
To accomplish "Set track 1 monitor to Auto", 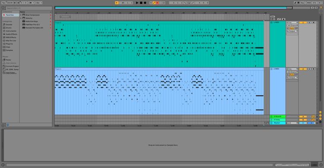I will (x=292, y=28).
